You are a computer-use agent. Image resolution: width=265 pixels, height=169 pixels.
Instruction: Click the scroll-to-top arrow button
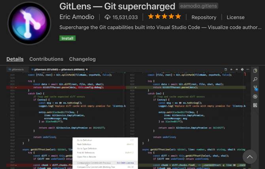pyautogui.click(x=250, y=157)
